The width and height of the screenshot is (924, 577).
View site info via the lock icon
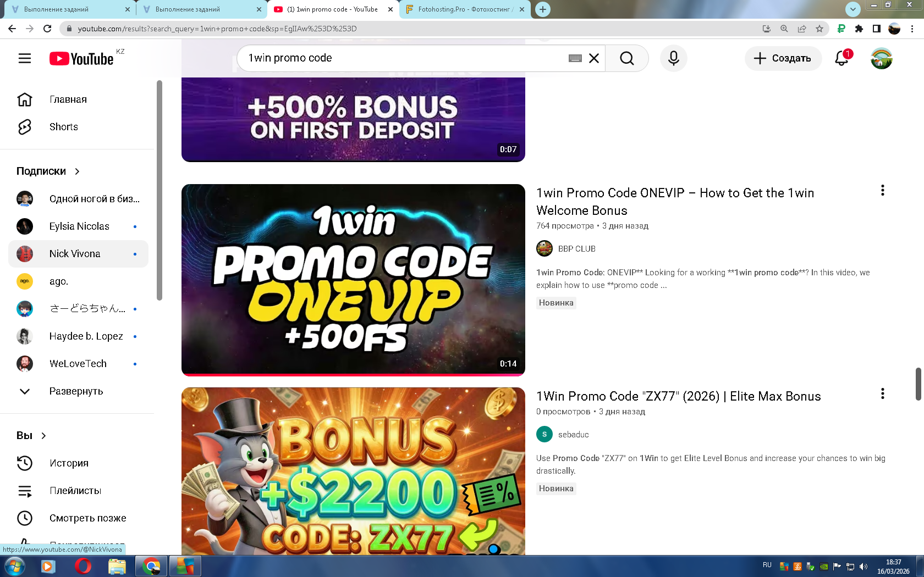click(69, 29)
